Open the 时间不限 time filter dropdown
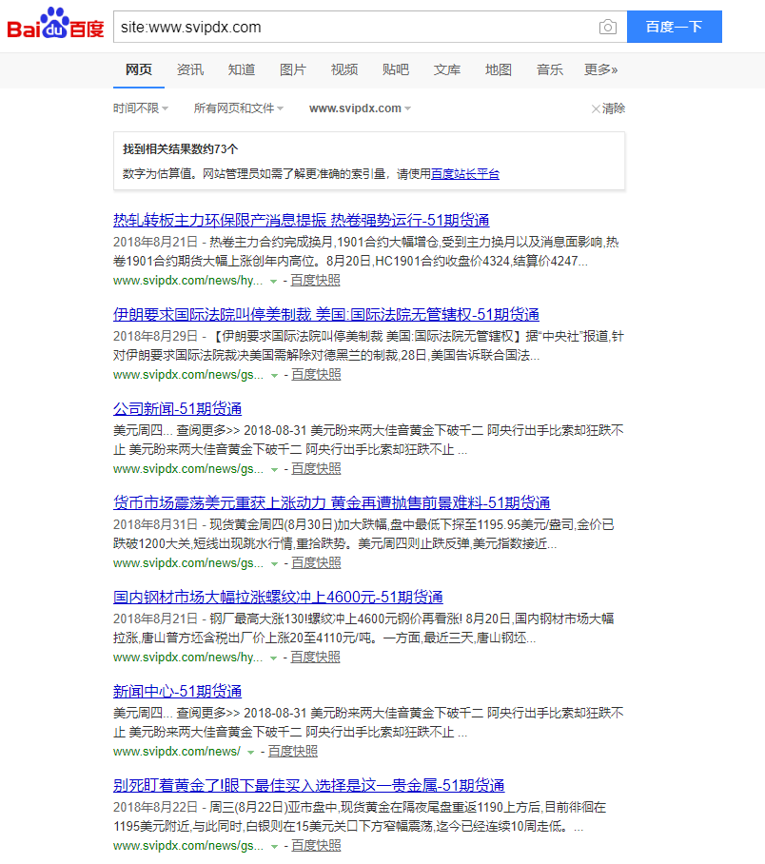 [141, 108]
